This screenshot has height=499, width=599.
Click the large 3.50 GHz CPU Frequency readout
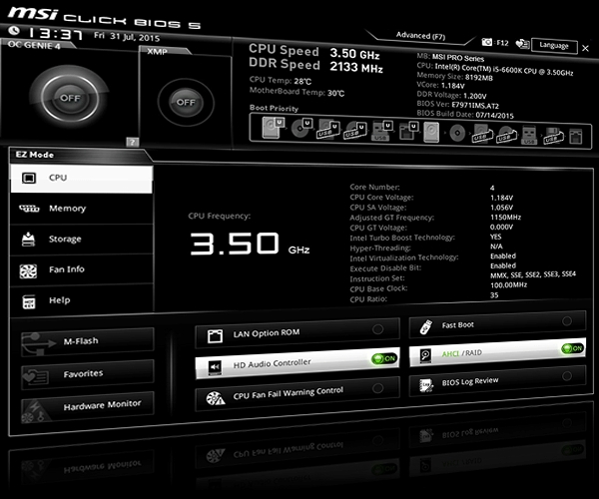click(x=250, y=244)
